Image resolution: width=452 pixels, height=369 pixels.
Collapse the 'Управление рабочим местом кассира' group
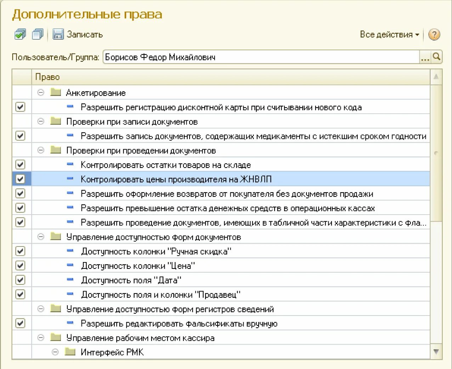(41, 338)
